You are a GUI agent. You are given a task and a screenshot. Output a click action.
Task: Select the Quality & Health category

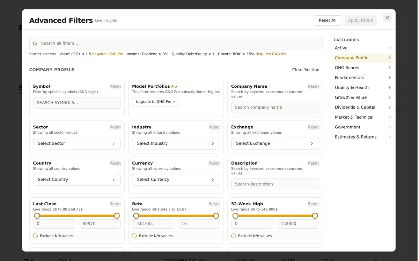pyautogui.click(x=363, y=87)
